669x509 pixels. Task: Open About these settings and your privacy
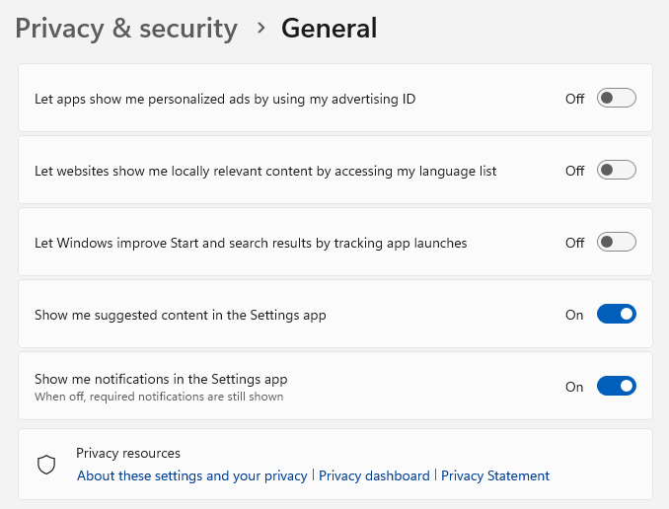(x=192, y=475)
